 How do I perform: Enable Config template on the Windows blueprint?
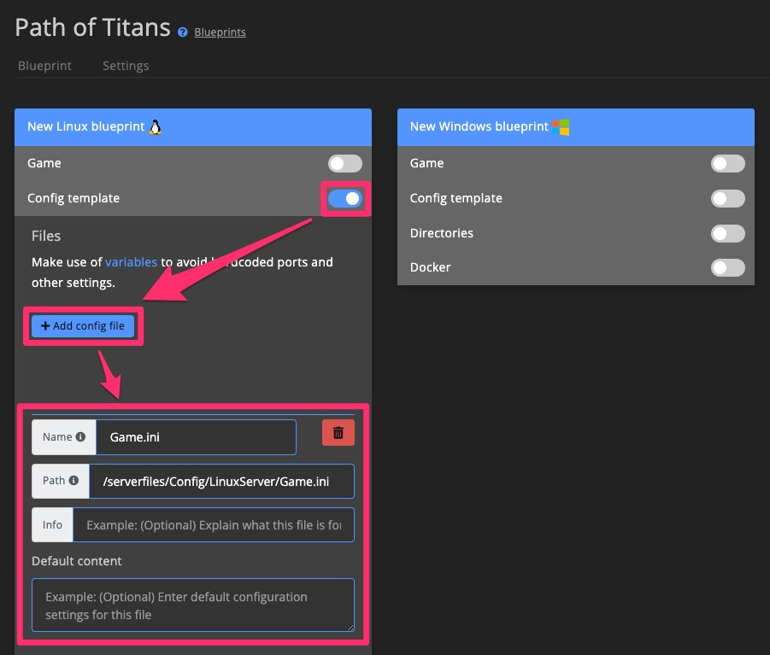point(727,198)
